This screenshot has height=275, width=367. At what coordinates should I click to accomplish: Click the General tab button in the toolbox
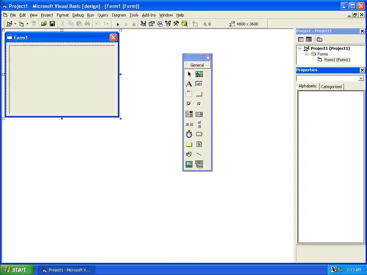[197, 65]
